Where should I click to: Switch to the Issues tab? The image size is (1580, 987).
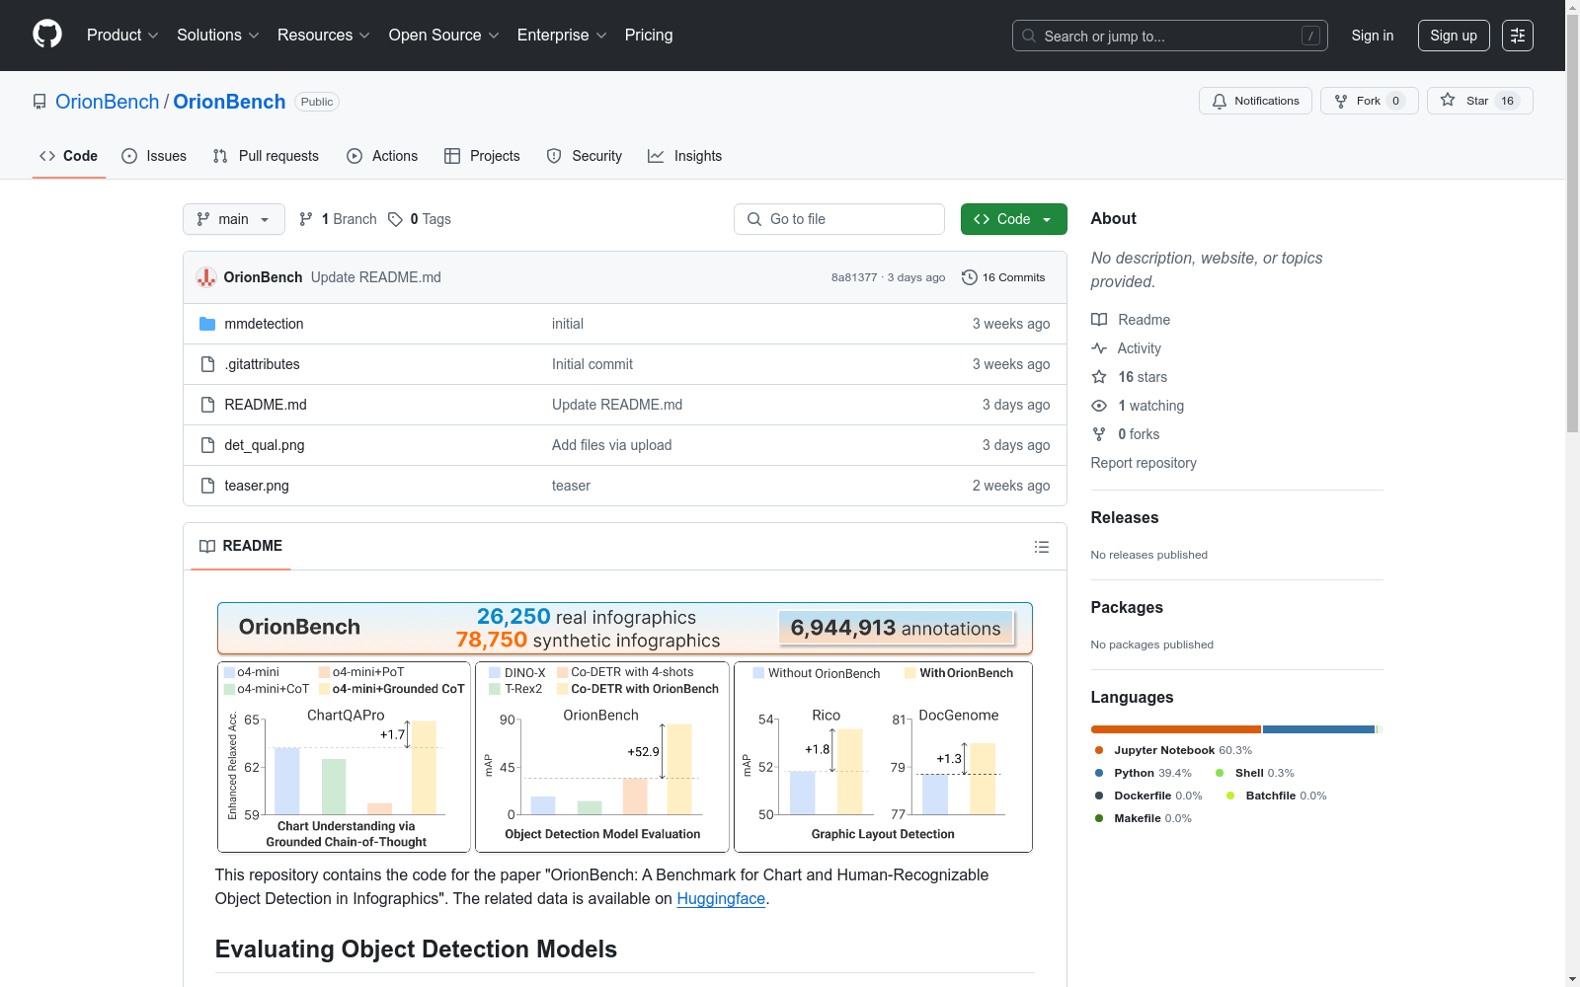click(154, 156)
